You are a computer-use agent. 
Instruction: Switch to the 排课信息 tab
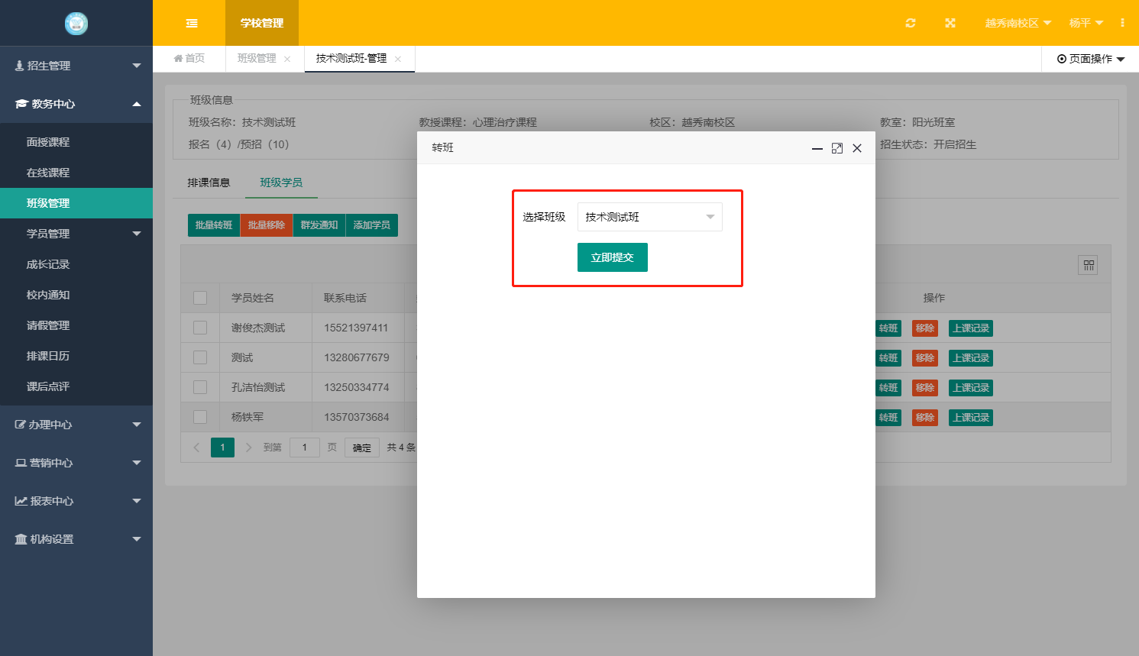pos(209,183)
